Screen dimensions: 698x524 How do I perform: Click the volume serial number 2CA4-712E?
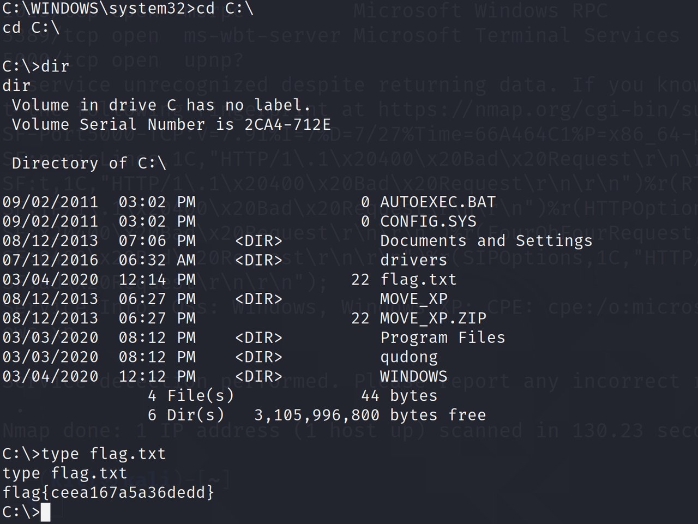click(287, 125)
